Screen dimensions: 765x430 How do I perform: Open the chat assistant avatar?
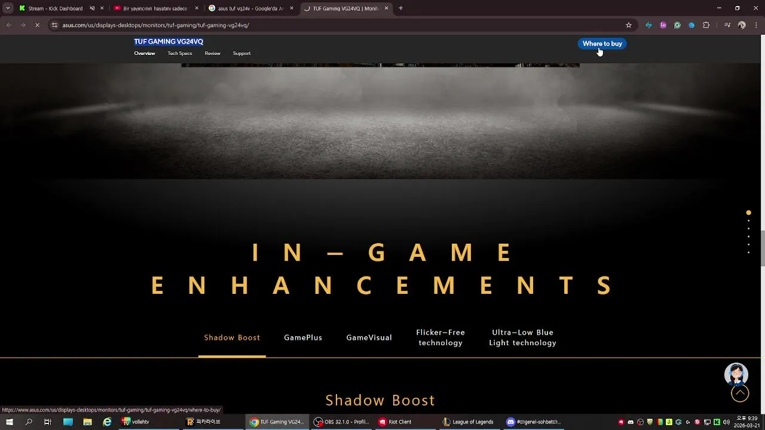[736, 374]
